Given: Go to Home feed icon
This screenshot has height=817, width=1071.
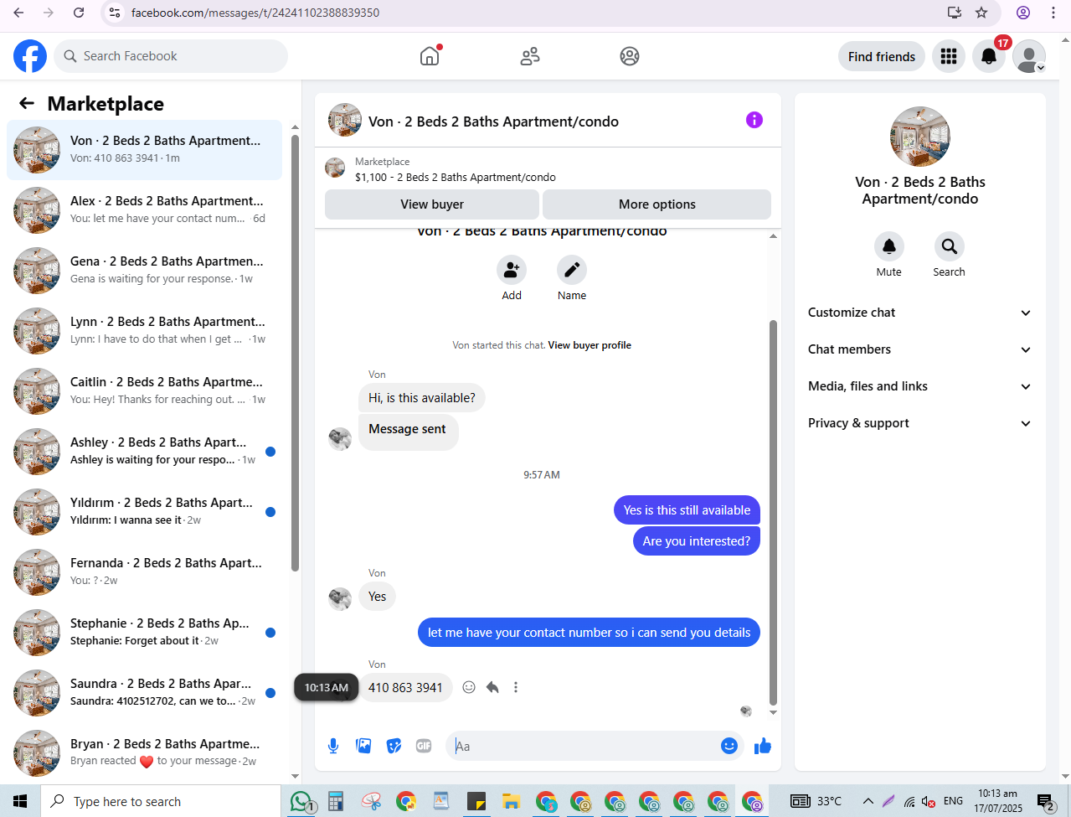Looking at the screenshot, I should [x=430, y=56].
